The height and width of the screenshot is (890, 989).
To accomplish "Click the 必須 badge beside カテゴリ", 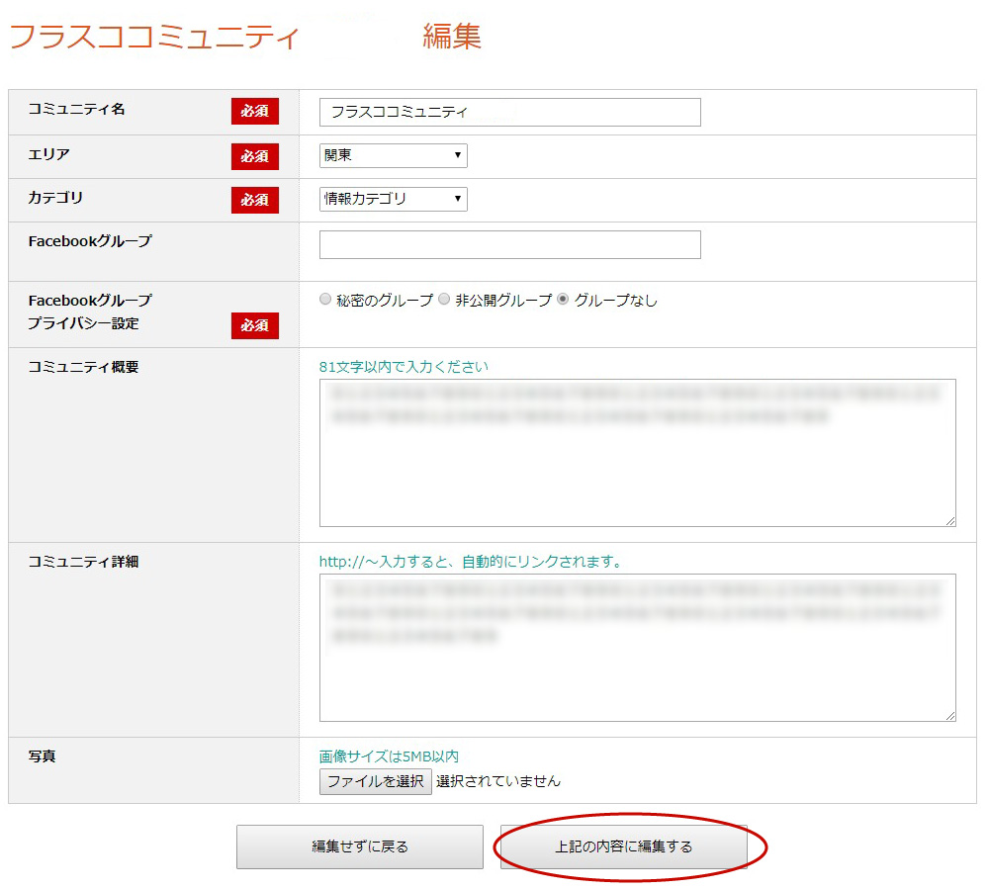I will pos(255,200).
